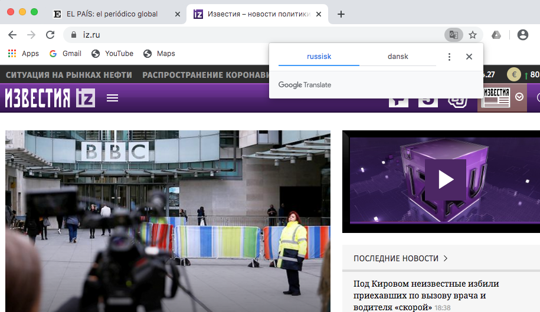This screenshot has height=312, width=540.
Task: View site security lock information
Action: (x=73, y=35)
